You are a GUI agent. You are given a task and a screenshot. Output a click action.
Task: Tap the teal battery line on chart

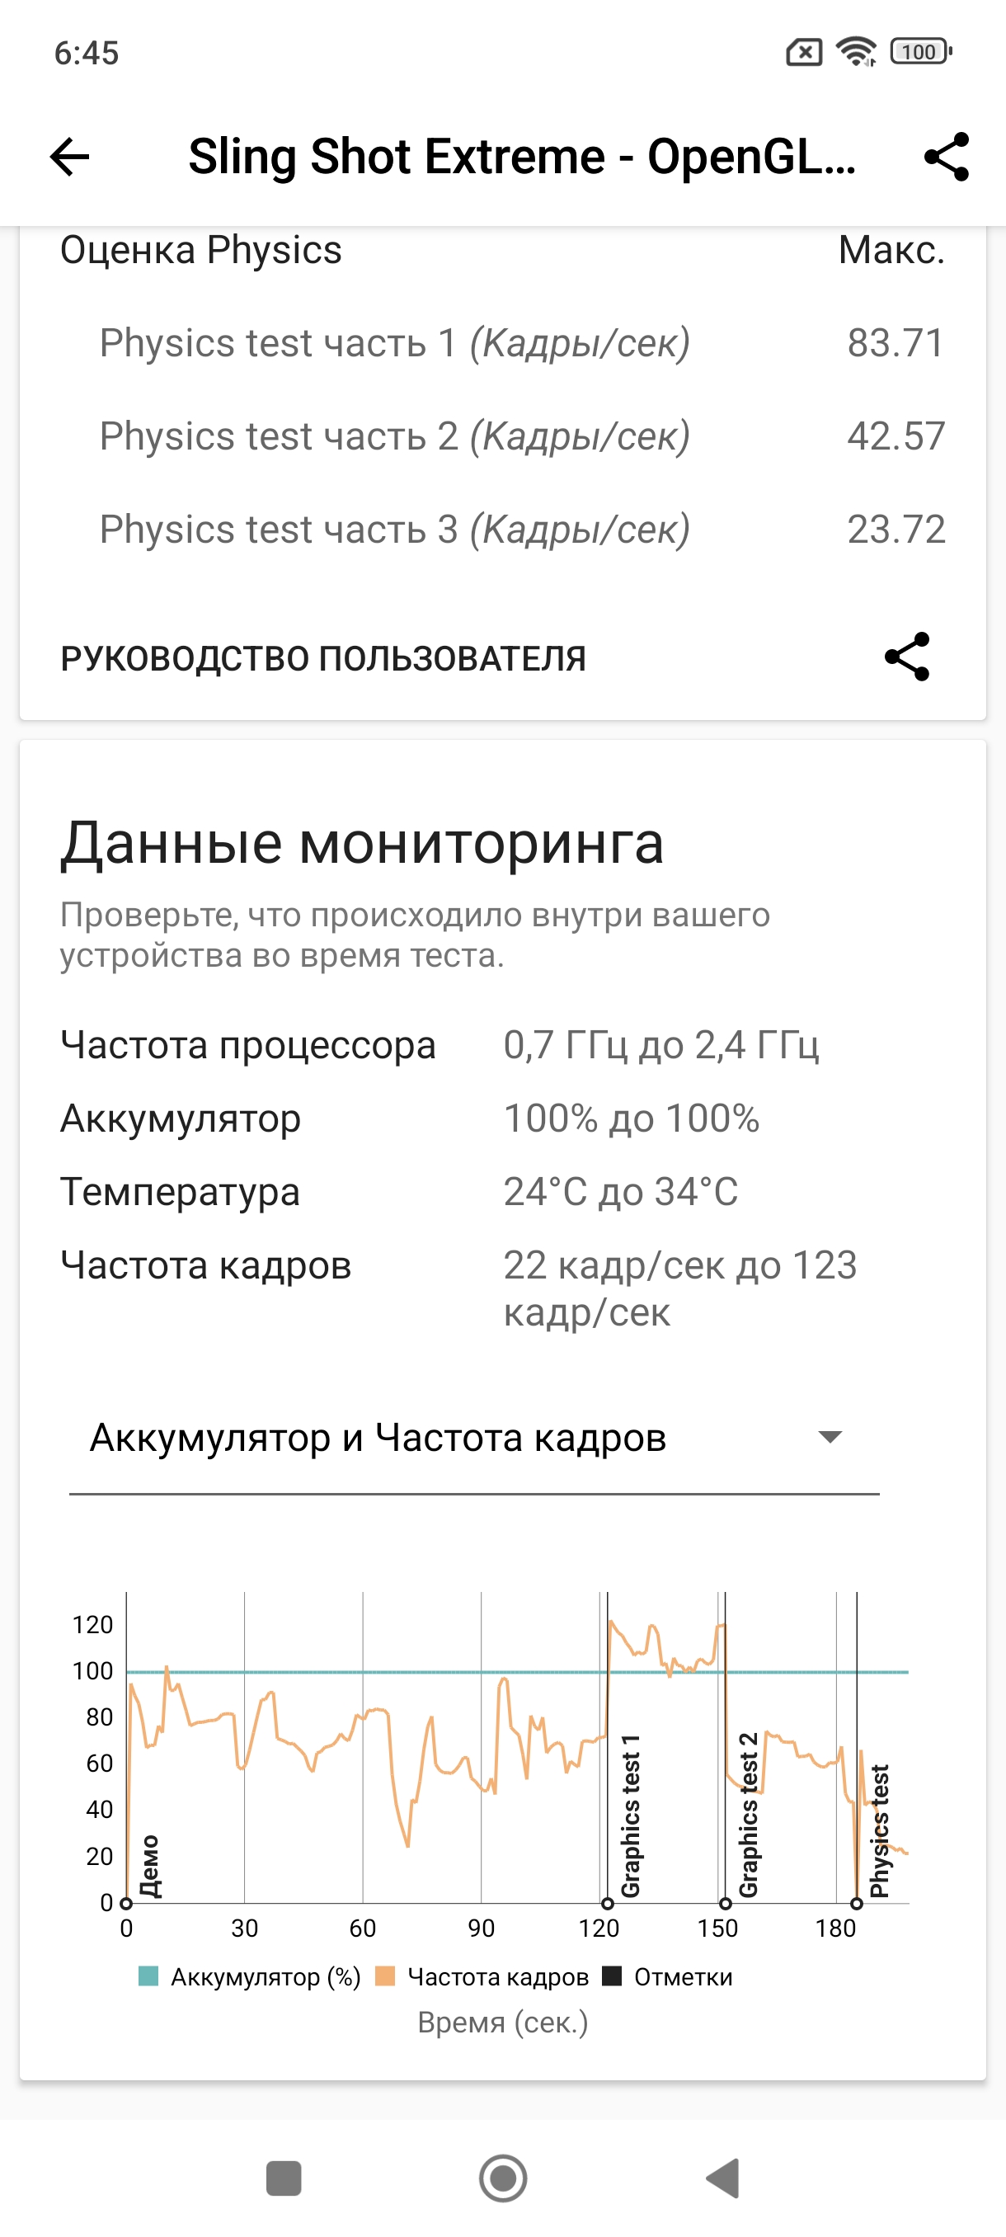347,1672
